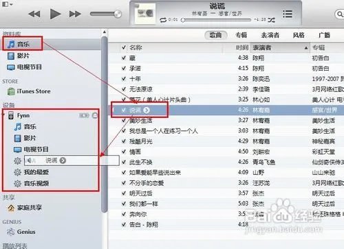Select the Fynn device
The image size is (344, 249).
coord(23,115)
